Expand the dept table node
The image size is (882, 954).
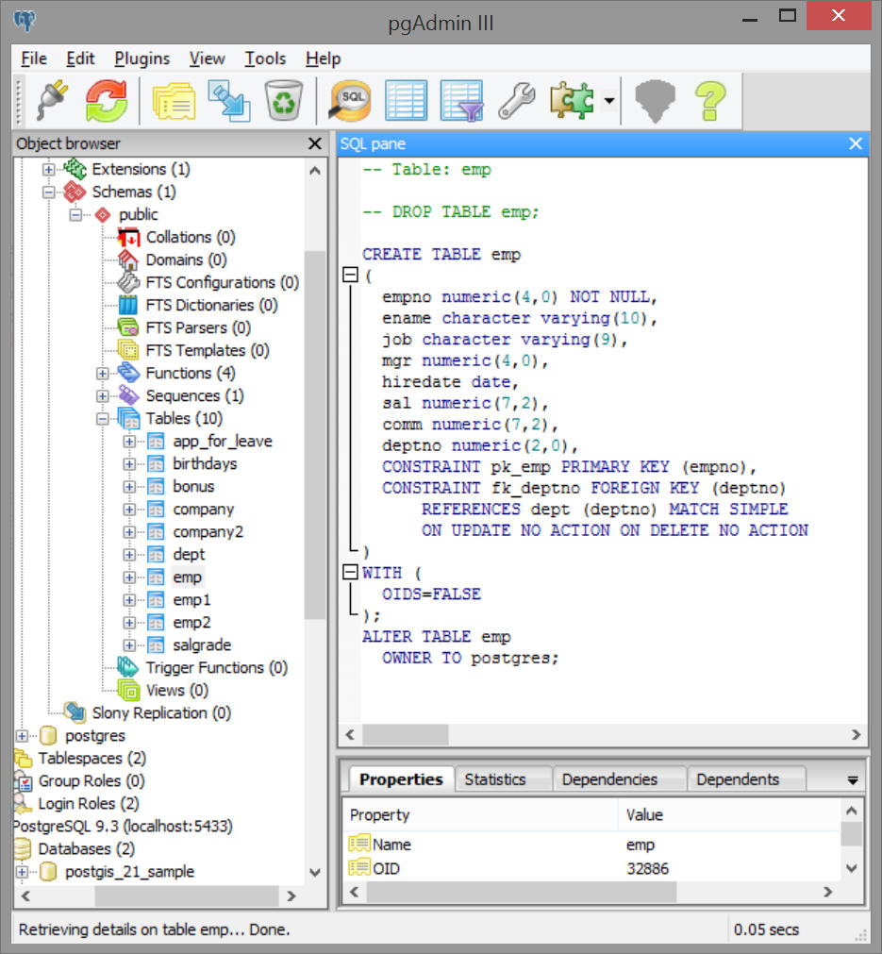(130, 555)
